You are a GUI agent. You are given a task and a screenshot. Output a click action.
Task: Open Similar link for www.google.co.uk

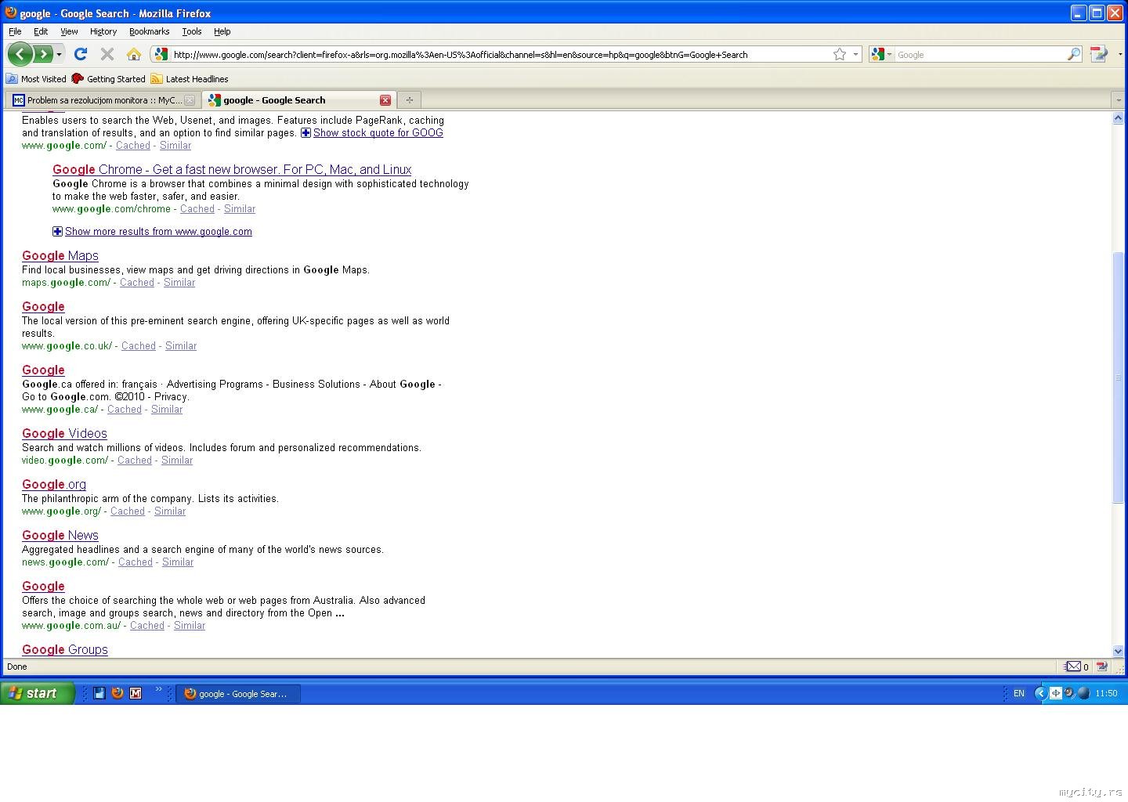click(181, 346)
